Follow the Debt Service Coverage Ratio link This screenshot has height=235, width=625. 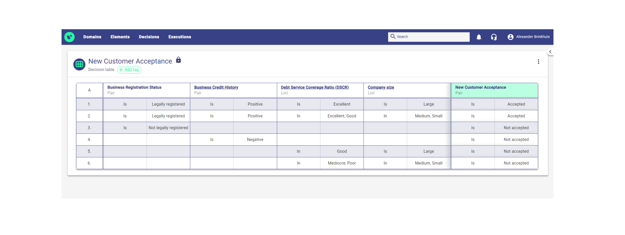(x=315, y=87)
